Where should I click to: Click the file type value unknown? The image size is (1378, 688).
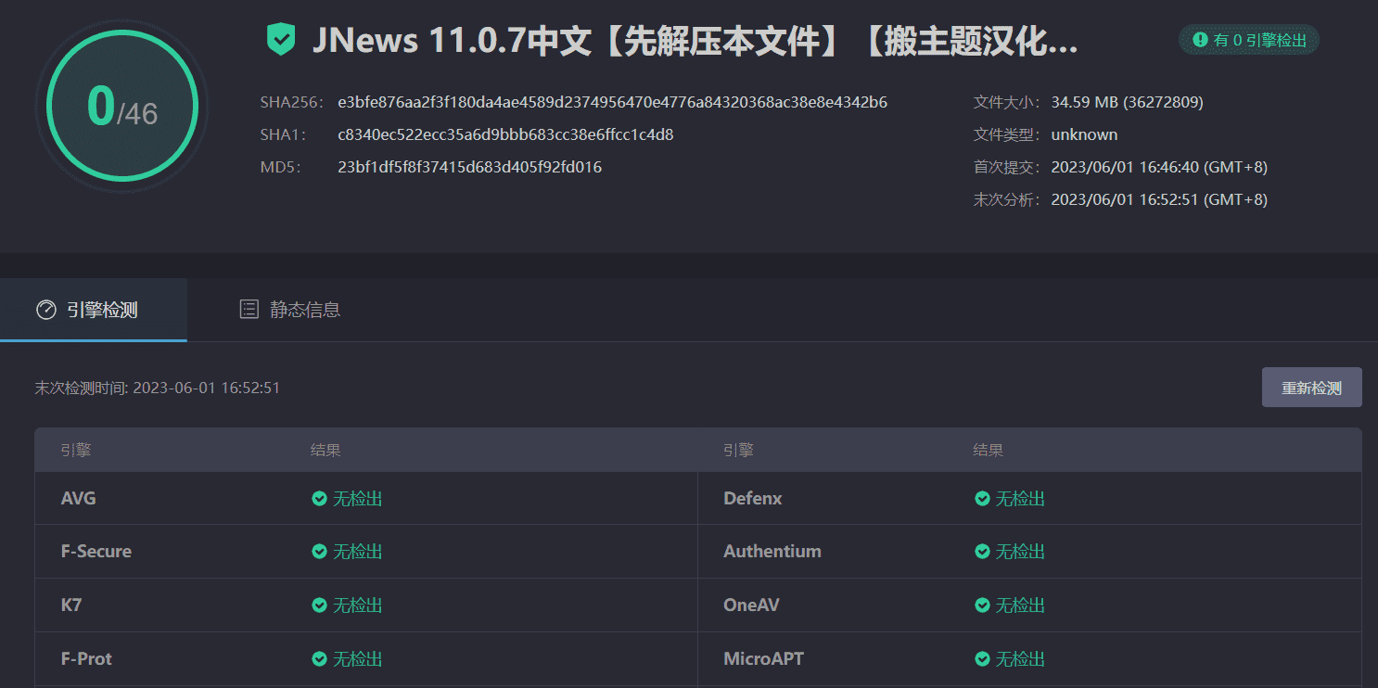[1084, 134]
